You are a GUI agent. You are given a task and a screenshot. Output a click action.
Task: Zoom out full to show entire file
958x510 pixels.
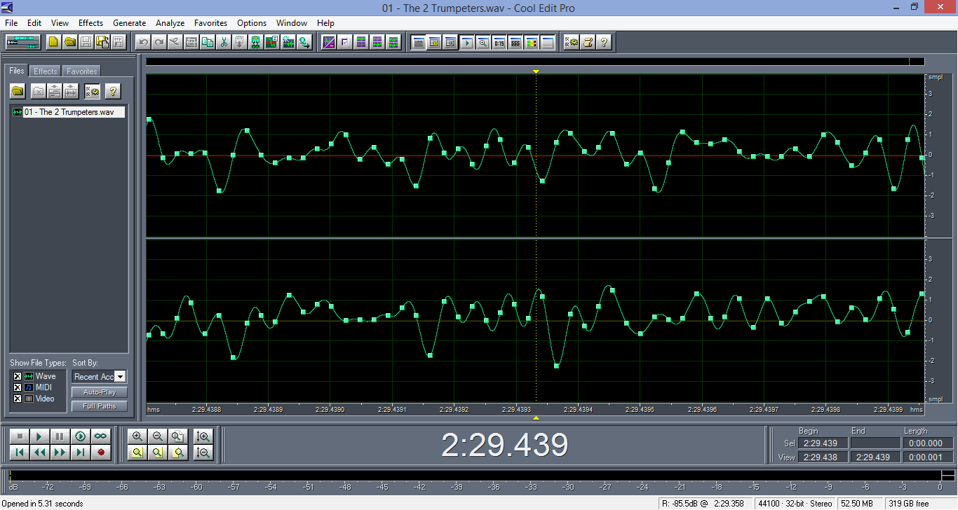pos(178,436)
